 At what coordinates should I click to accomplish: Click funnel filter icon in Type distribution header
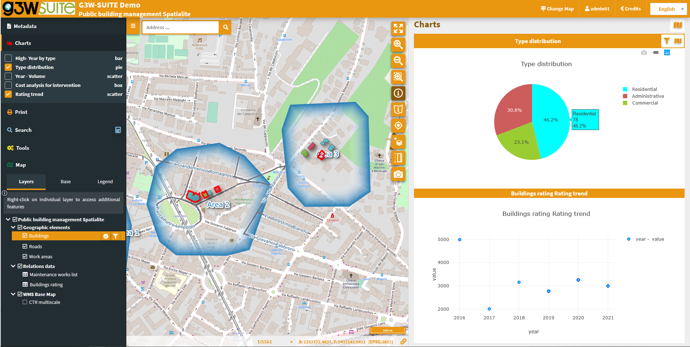[x=667, y=41]
